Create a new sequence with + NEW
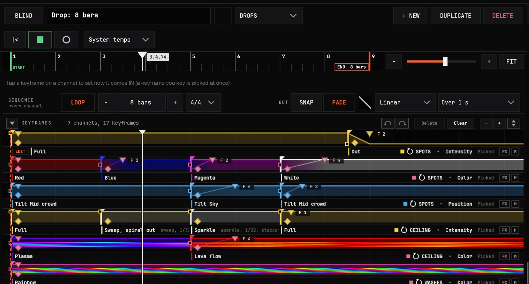529x284 pixels. click(x=411, y=16)
